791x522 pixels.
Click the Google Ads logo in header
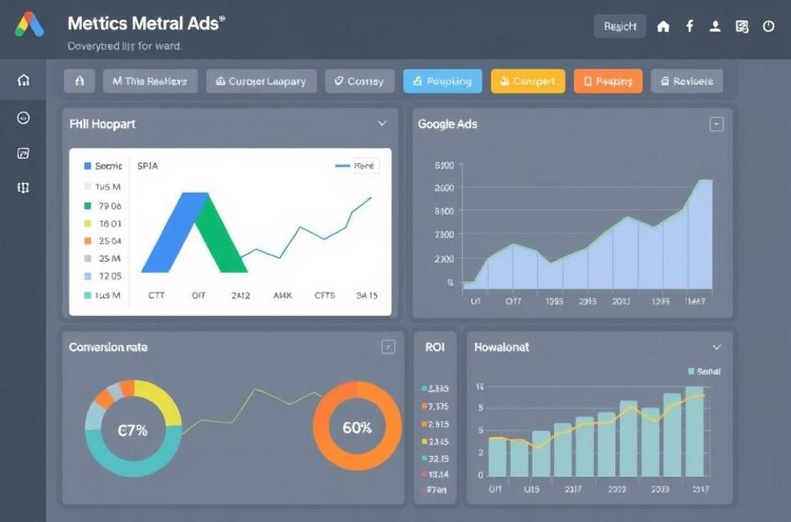[30, 25]
